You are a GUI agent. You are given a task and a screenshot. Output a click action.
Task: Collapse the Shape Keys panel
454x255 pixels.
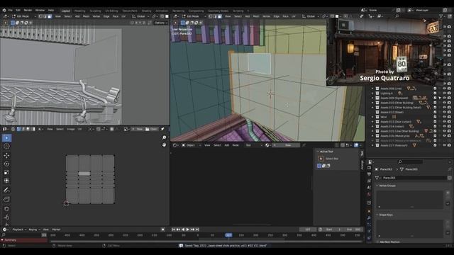pyautogui.click(x=377, y=215)
